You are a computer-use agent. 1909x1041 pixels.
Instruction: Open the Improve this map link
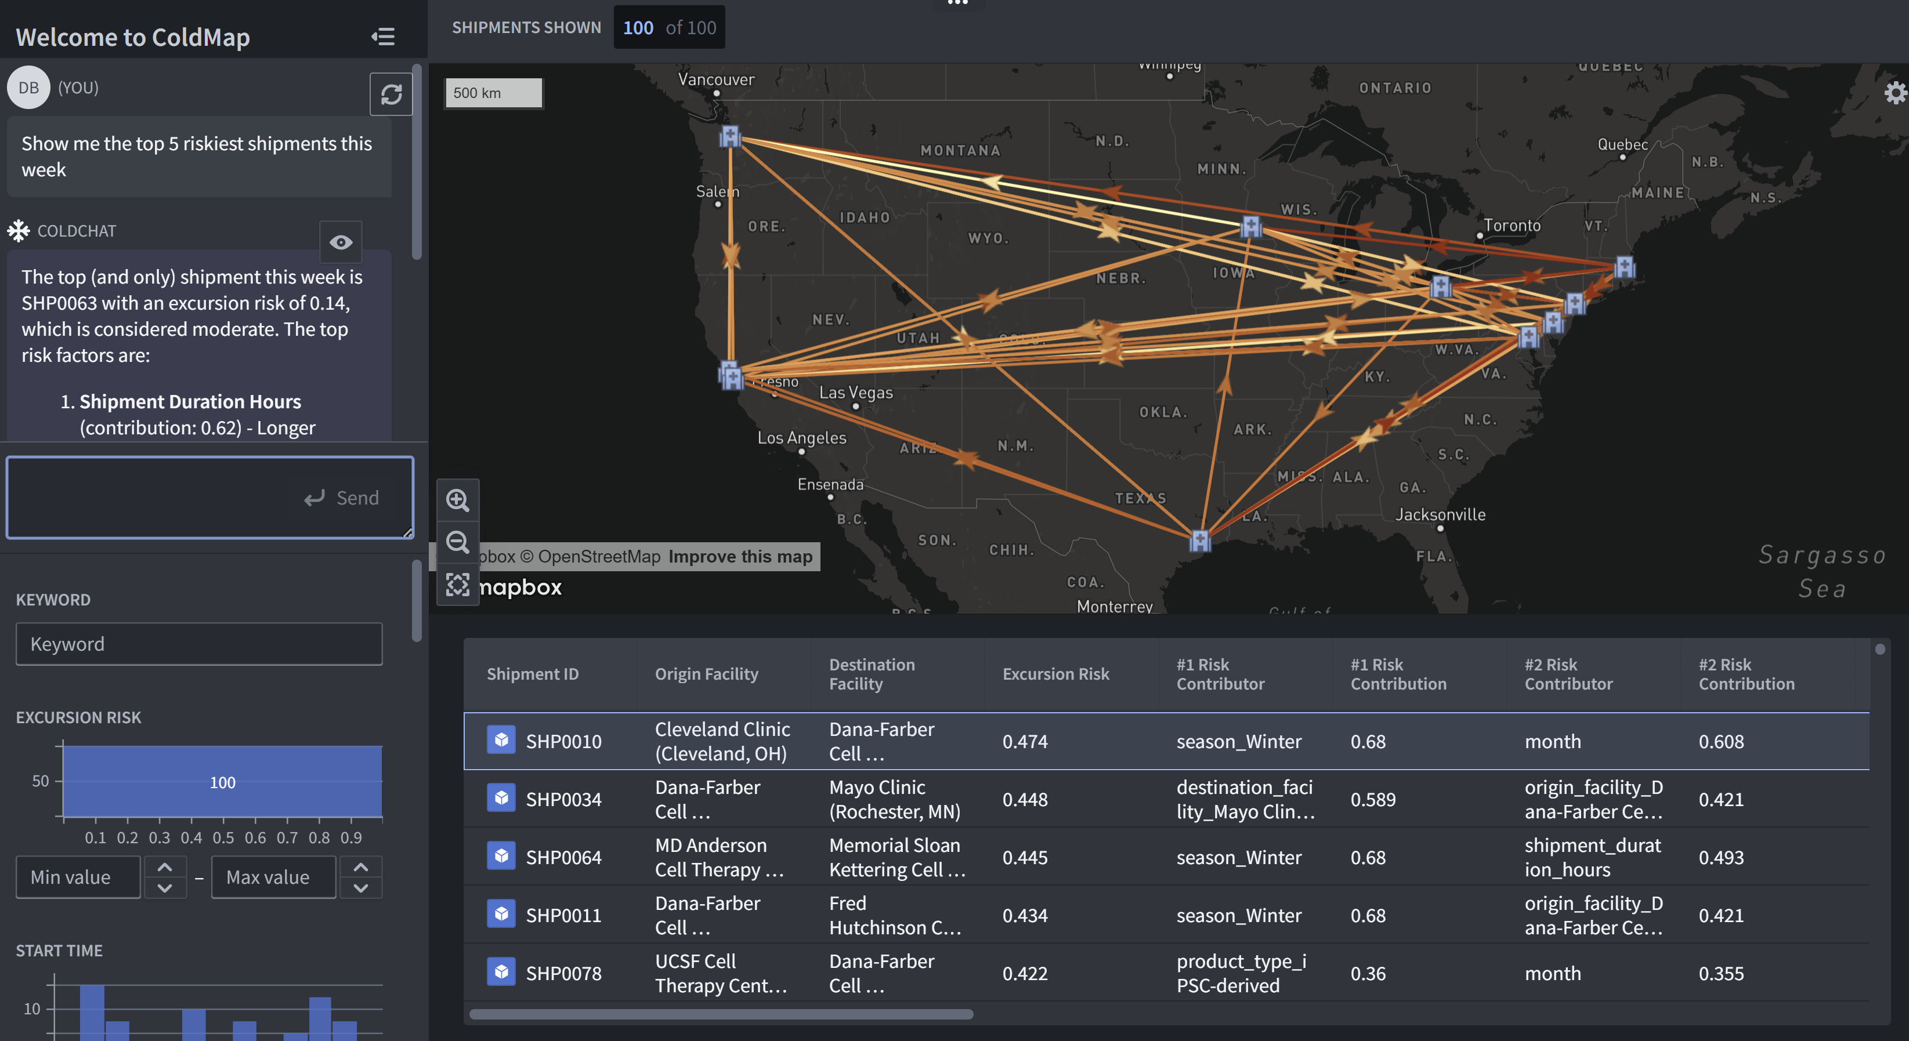(x=740, y=556)
